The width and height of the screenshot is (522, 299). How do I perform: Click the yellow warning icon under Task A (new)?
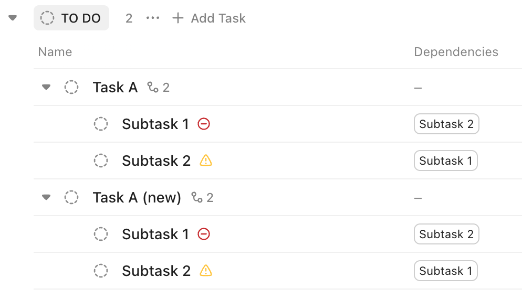click(206, 271)
